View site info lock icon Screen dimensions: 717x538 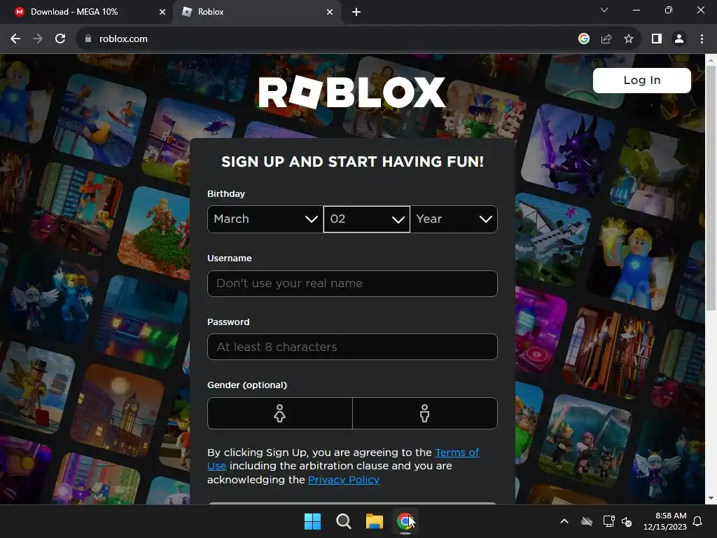[x=88, y=39]
